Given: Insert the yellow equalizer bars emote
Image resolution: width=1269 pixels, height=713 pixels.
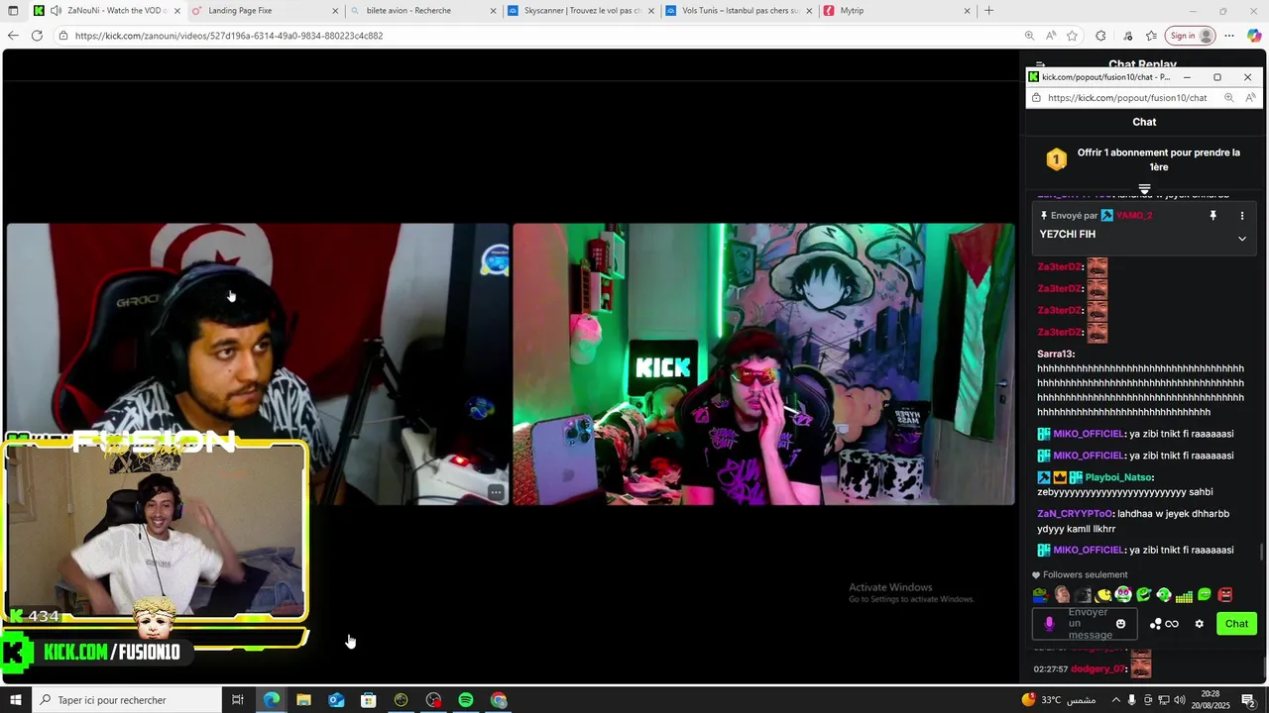Looking at the screenshot, I should tap(1184, 595).
